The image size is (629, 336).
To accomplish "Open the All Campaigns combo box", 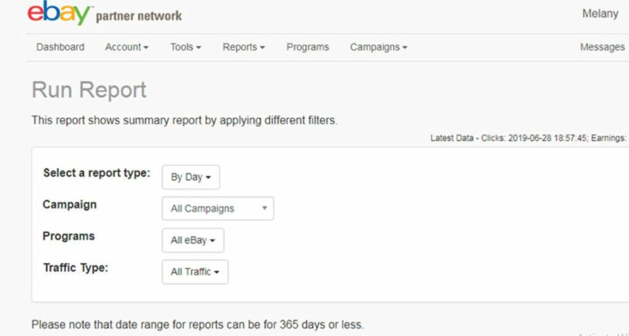I will pyautogui.click(x=218, y=208).
